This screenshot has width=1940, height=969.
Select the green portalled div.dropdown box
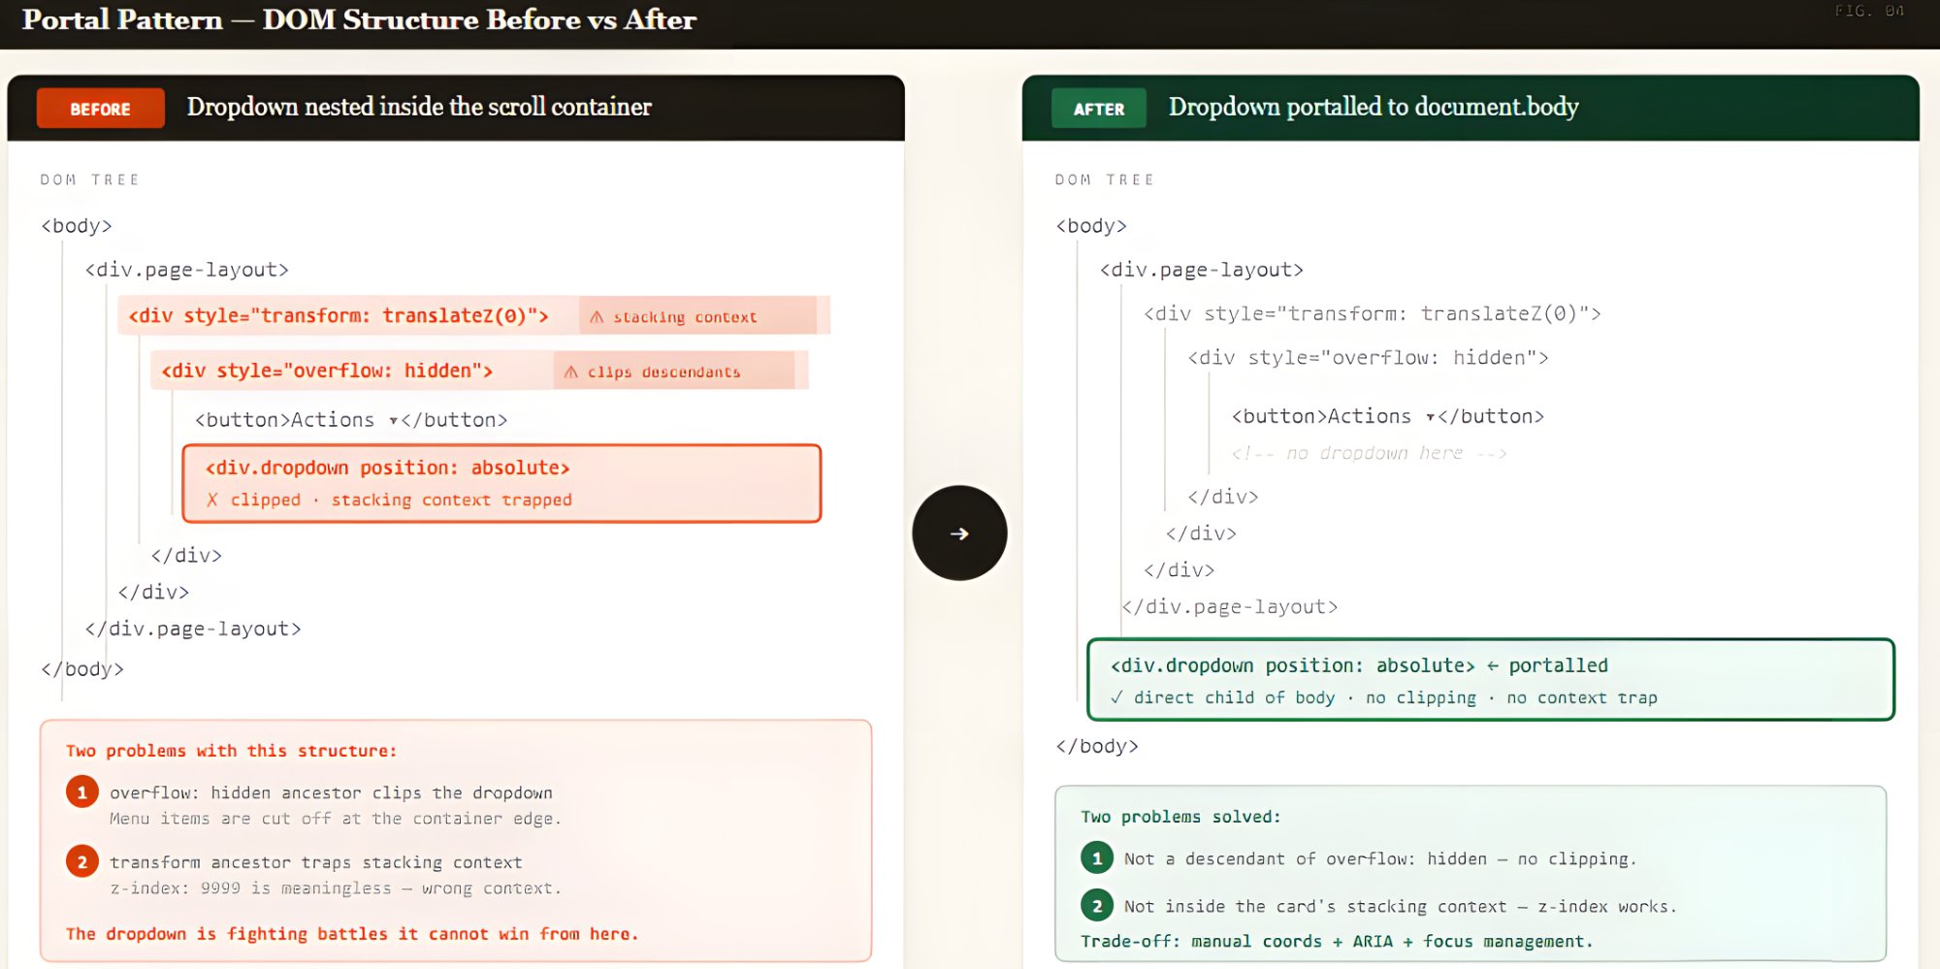1490,680
